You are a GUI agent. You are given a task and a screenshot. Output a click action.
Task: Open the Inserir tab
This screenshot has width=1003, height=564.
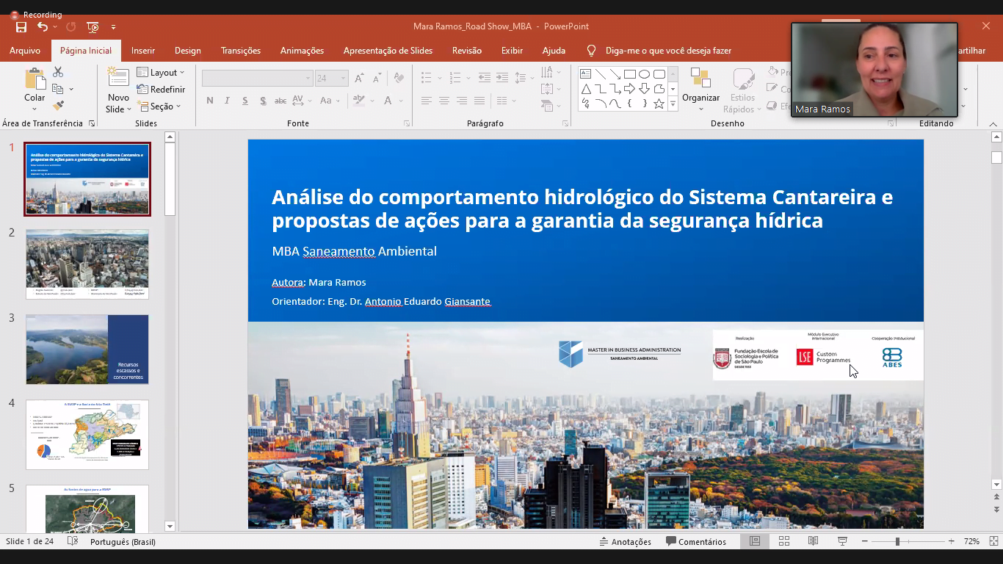(x=142, y=51)
